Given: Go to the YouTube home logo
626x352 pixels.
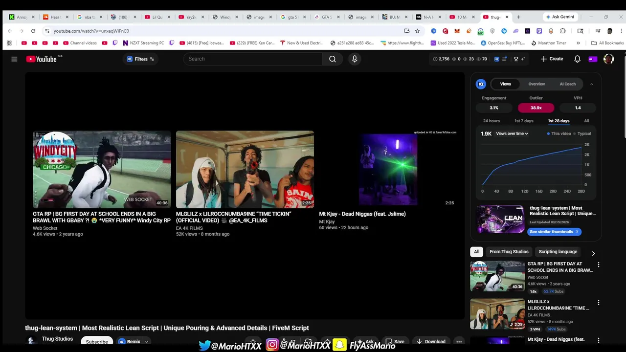Looking at the screenshot, I should pyautogui.click(x=42, y=59).
